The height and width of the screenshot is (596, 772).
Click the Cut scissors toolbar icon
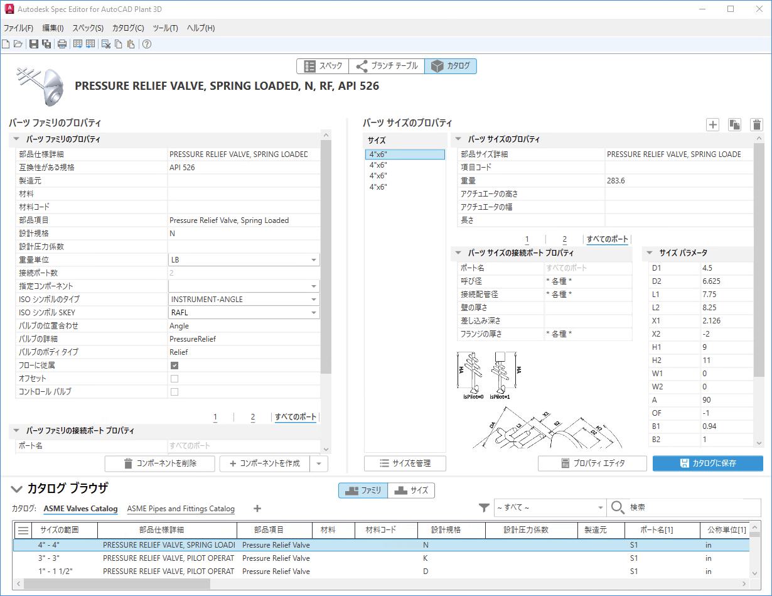106,44
